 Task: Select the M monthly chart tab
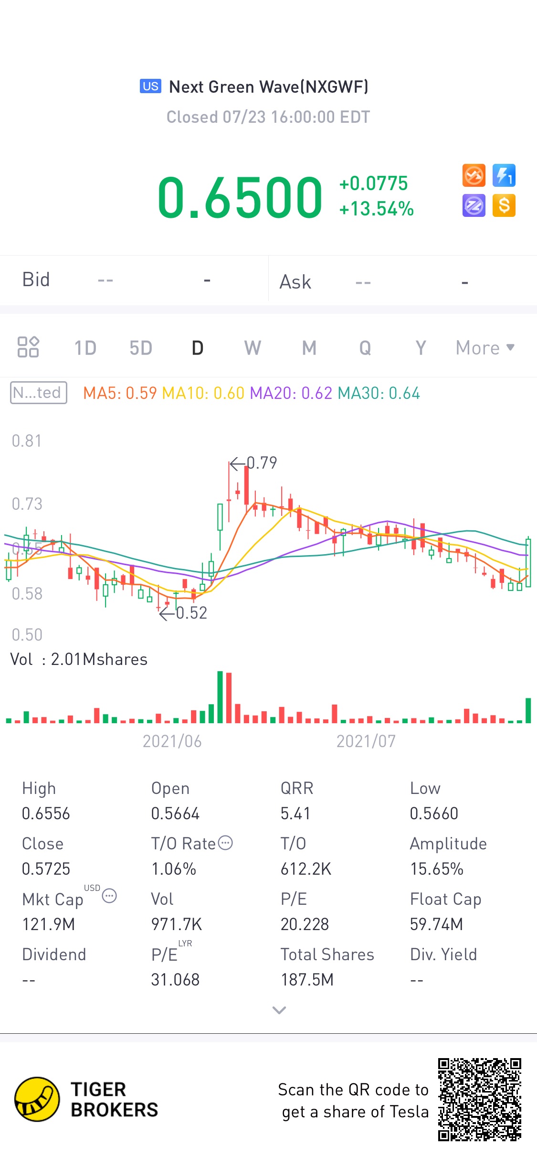pos(309,348)
